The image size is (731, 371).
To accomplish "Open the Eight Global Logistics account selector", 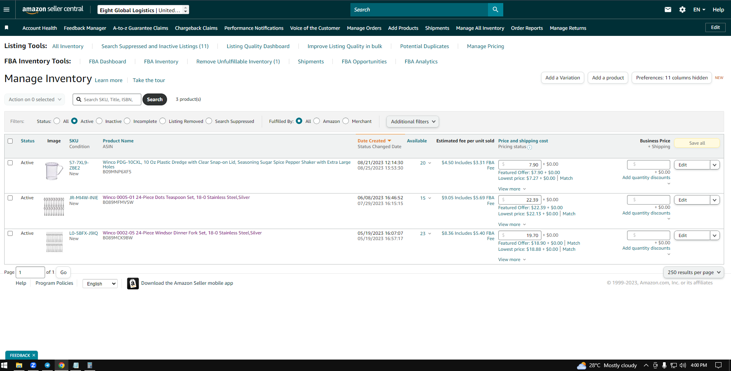I will click(143, 10).
